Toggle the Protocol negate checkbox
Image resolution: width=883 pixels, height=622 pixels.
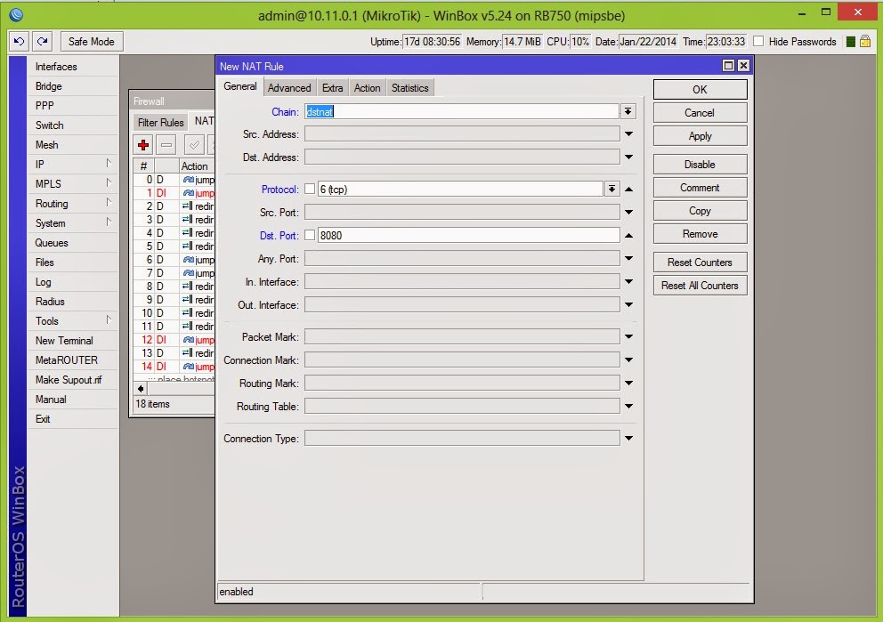click(310, 190)
